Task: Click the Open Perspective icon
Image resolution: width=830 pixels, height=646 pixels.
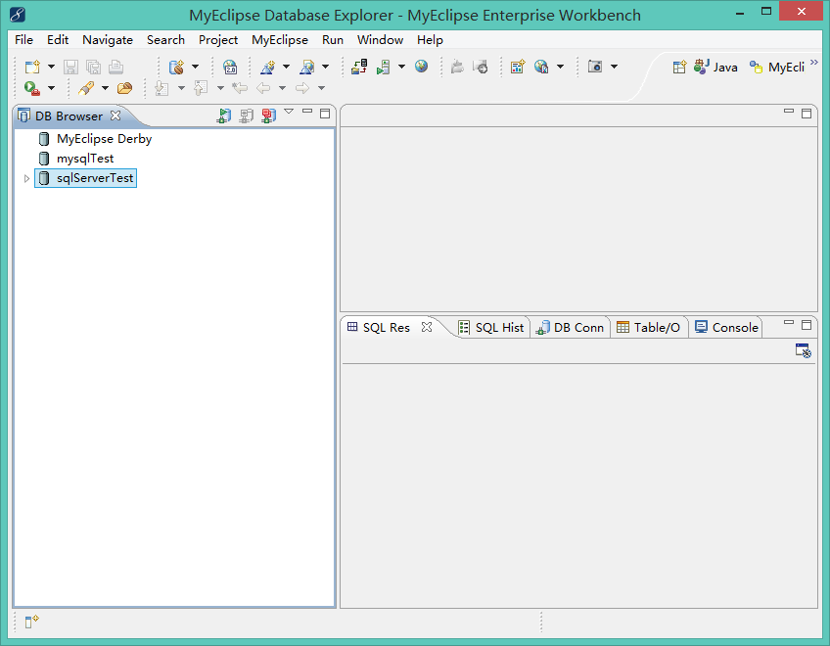Action: point(679,67)
